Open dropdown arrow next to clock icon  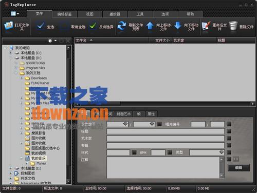[x=56, y=41]
